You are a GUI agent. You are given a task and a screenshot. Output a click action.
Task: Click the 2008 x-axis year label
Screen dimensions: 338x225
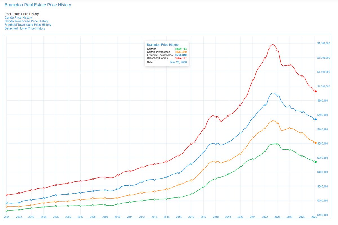click(93, 217)
